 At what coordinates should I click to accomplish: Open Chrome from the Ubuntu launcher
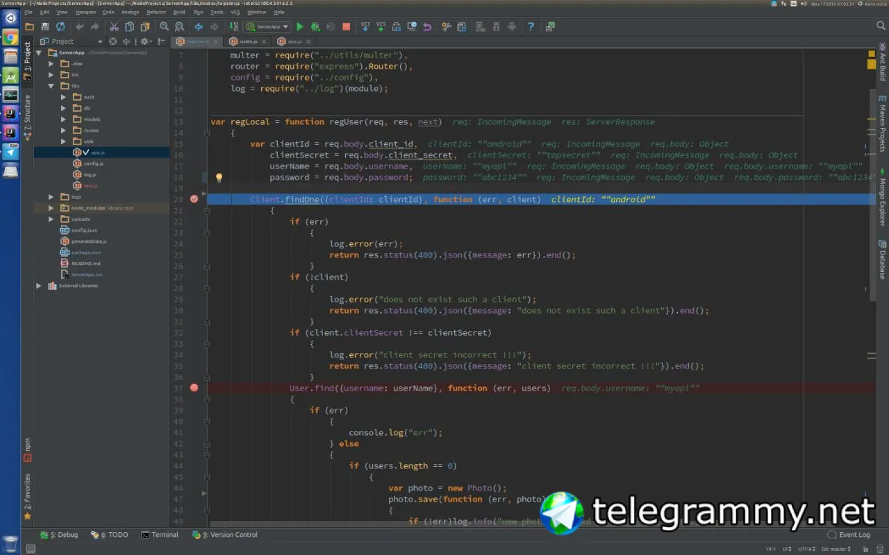click(10, 38)
